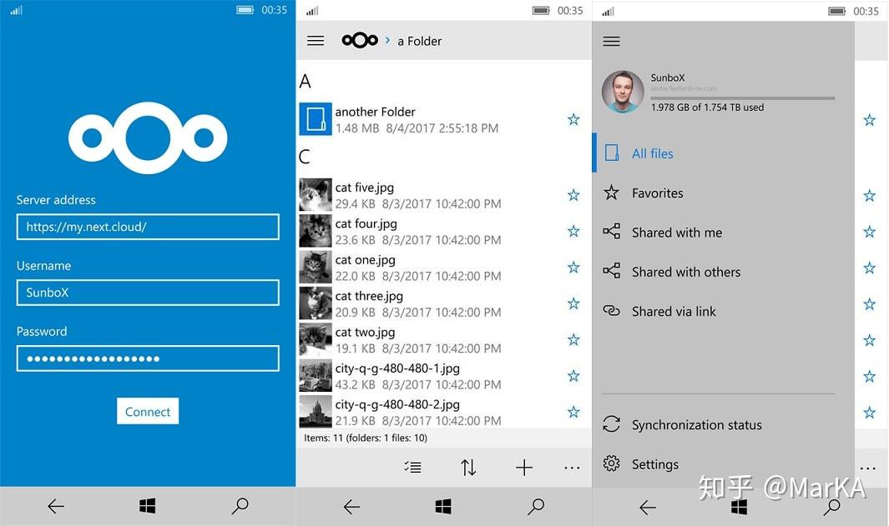This screenshot has height=526, width=889.
Task: Click the Favorites star icon in menu
Action: tap(611, 193)
